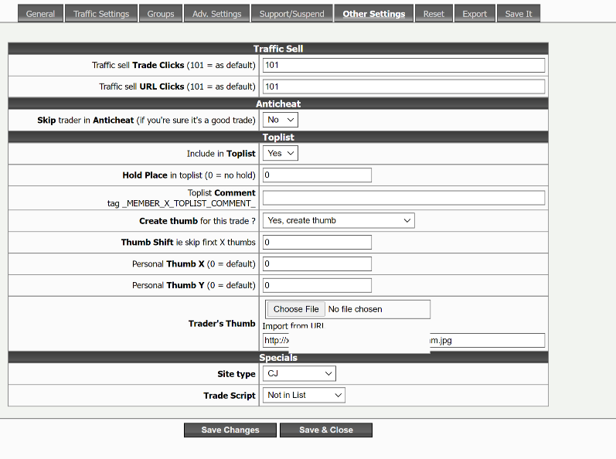
Task: Click the Import from URL field
Action: [x=403, y=341]
